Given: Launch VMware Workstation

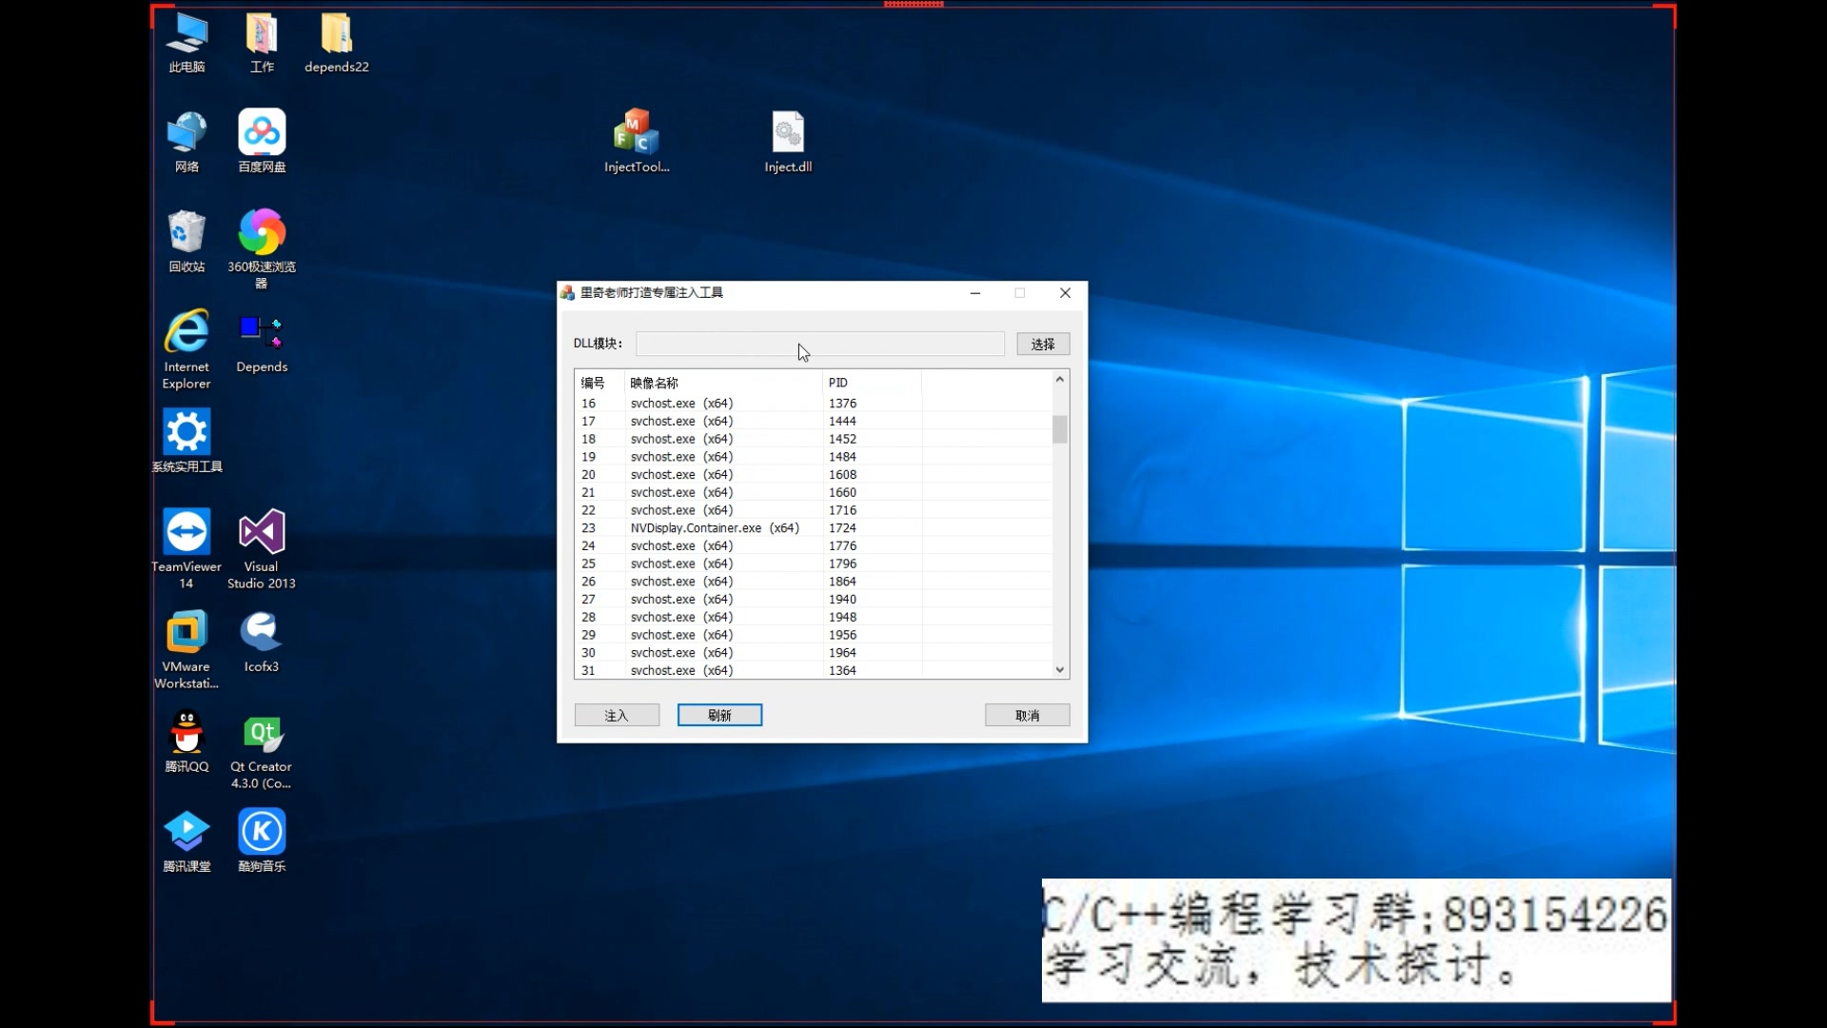Looking at the screenshot, I should click(186, 633).
